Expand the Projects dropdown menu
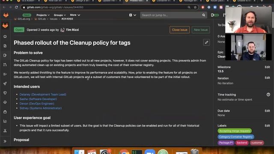 43,15
